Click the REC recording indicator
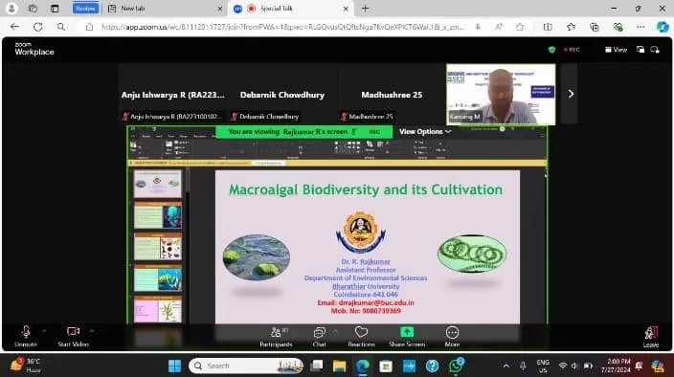This screenshot has height=377, width=674. point(572,50)
